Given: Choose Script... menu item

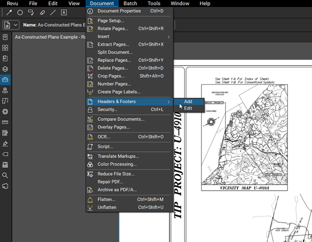Looking at the screenshot, I should (129, 147).
